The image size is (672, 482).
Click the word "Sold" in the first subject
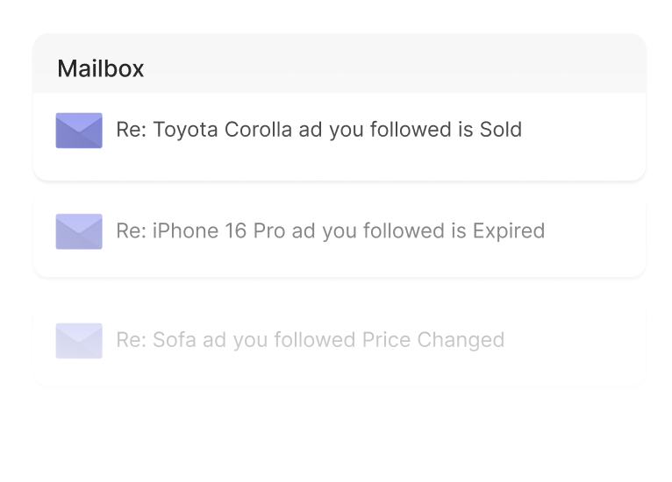tap(500, 131)
